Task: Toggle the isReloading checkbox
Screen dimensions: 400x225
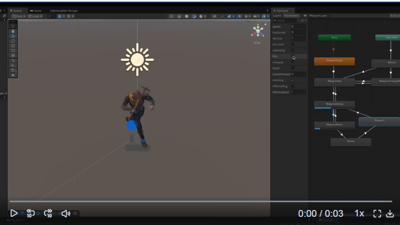Action: click(x=293, y=86)
